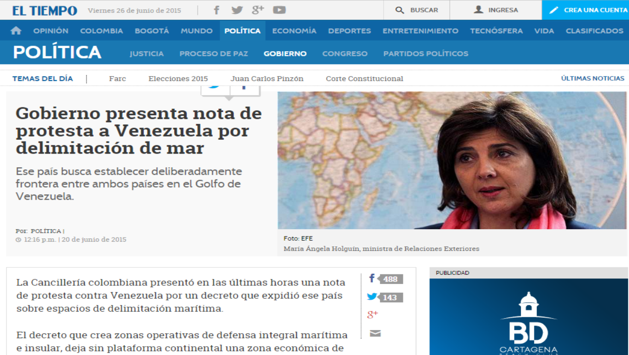Click the Foto: EFE credit
Screen dimensions: 629x355
[x=298, y=238]
